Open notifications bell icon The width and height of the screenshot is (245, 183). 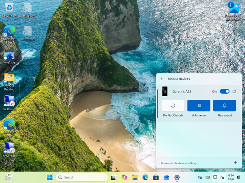tap(238, 177)
